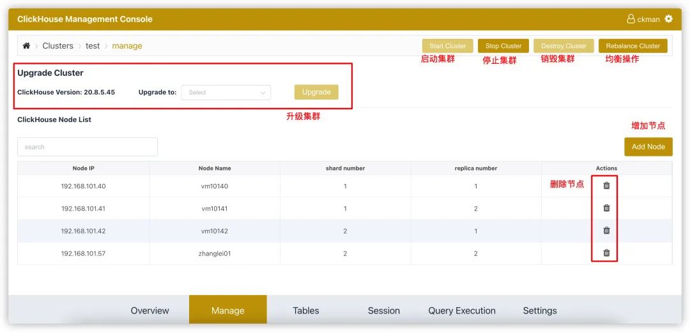Select IP cell 192.168.101.40
This screenshot has height=332, width=690.
click(x=84, y=186)
